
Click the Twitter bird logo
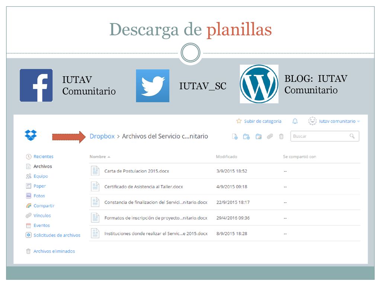pos(153,86)
